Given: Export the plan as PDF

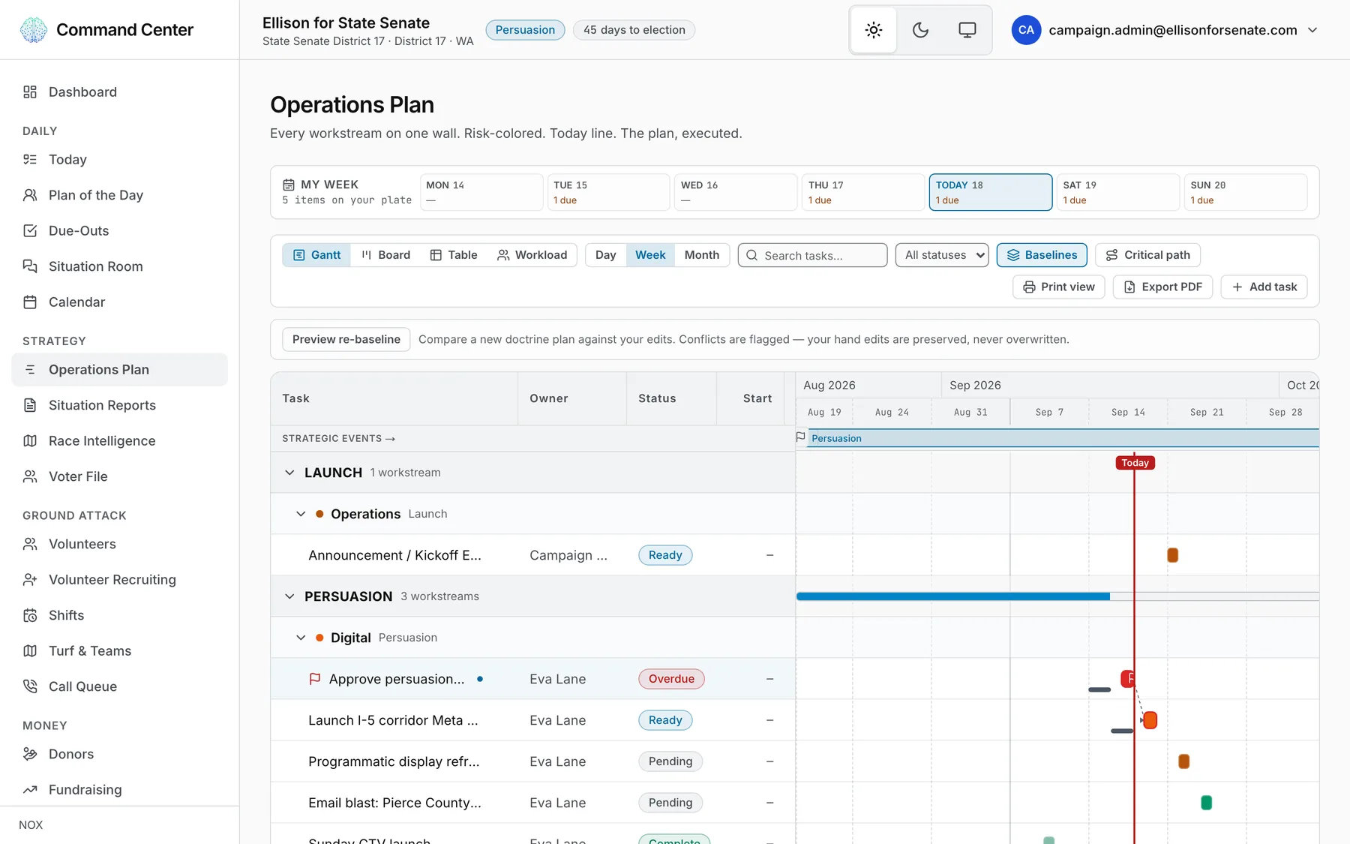Looking at the screenshot, I should (1162, 287).
